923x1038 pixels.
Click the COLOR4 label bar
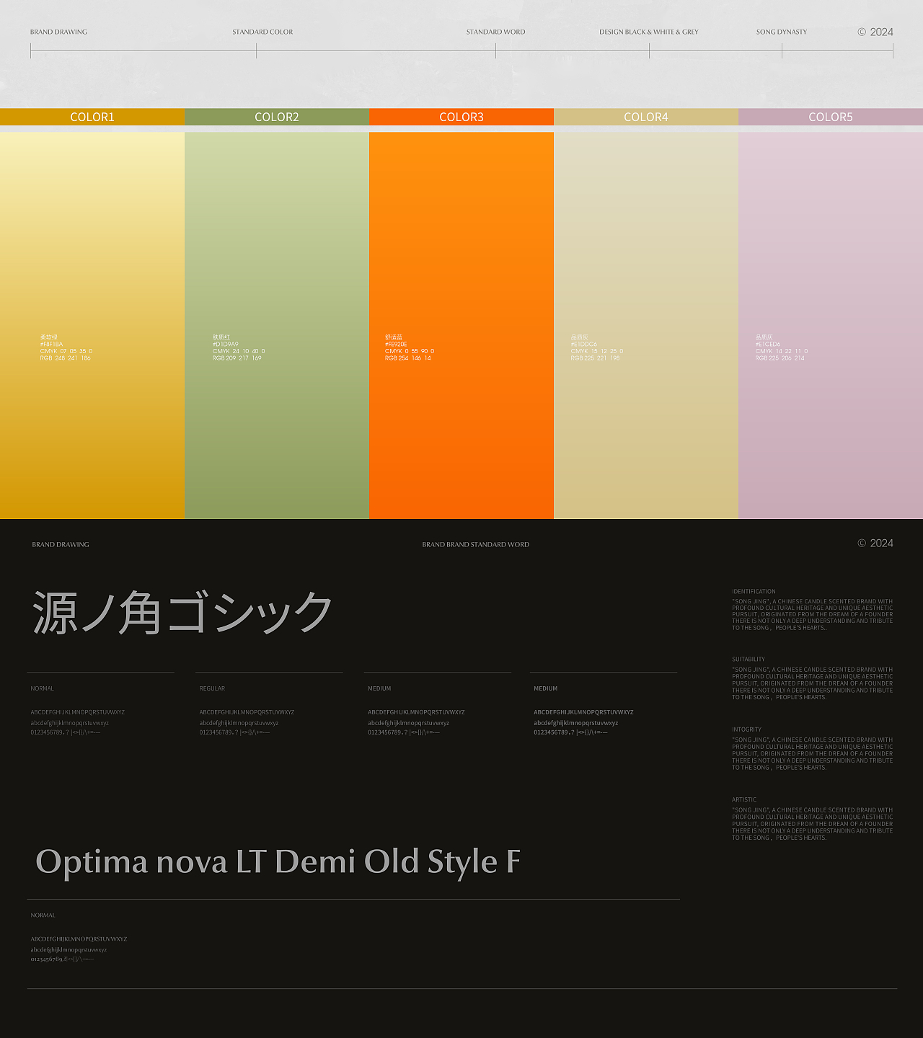646,117
